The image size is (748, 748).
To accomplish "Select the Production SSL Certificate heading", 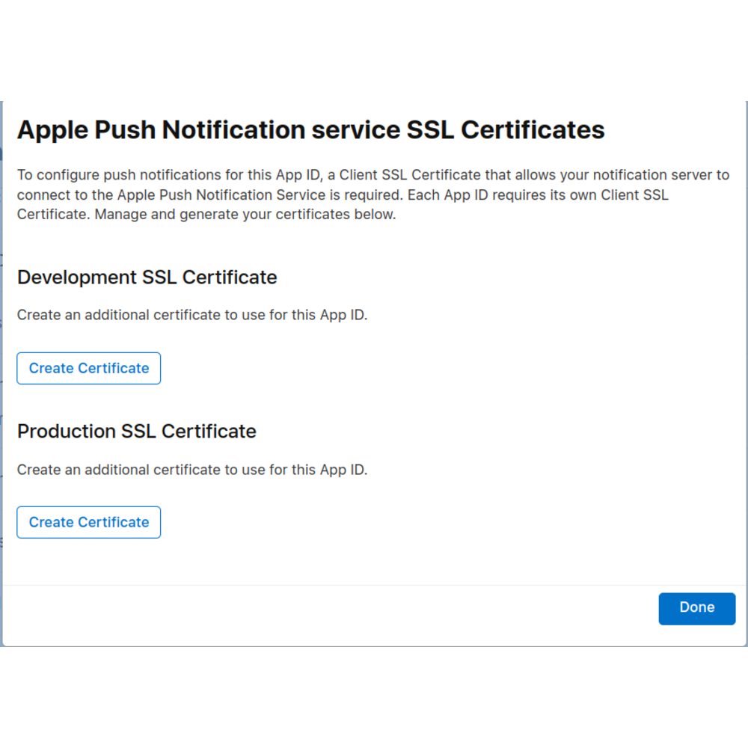I will coord(136,432).
